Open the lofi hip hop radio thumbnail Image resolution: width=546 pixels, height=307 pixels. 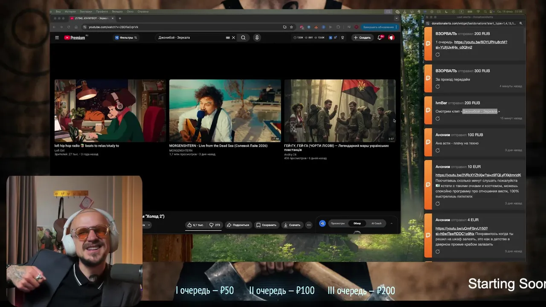pos(110,110)
